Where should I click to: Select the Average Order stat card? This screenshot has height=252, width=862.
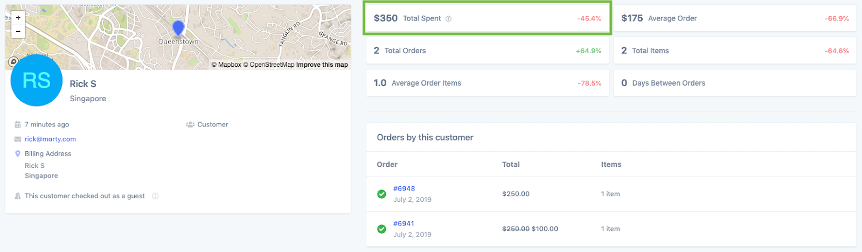tap(735, 18)
